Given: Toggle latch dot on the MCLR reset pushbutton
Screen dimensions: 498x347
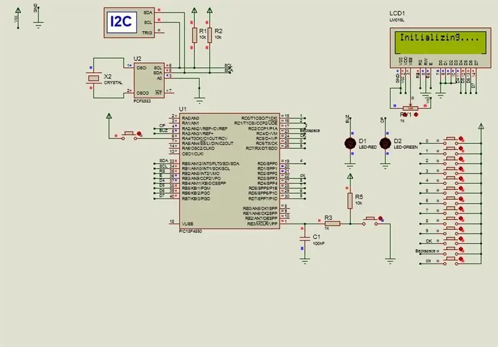Looking at the screenshot, I should [x=380, y=218].
